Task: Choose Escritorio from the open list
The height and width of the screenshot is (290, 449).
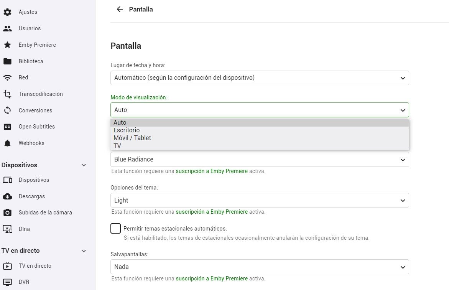Action: [127, 130]
